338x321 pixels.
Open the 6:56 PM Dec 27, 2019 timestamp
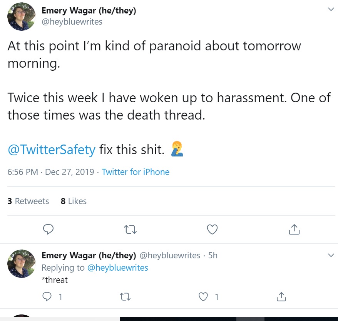pos(51,172)
